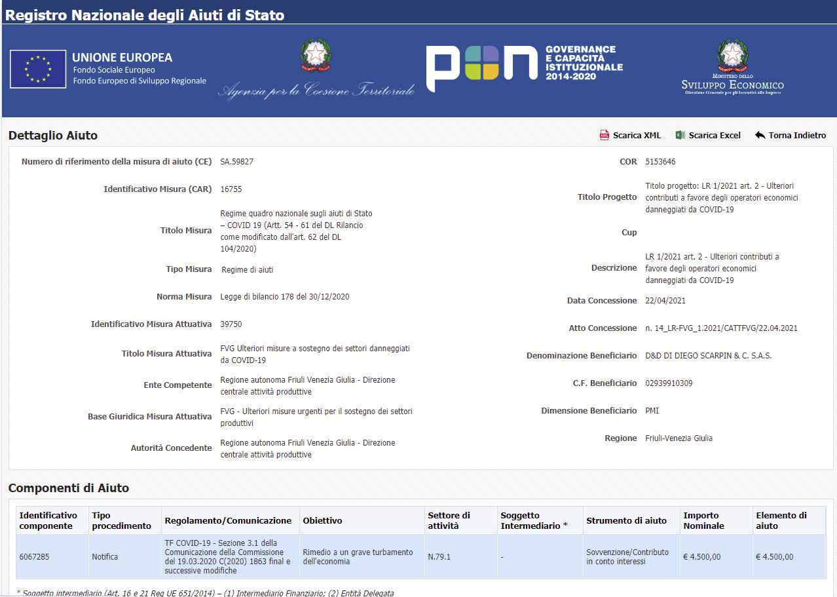Image resolution: width=837 pixels, height=597 pixels.
Task: Select the Soggetto Intermediario column header
Action: point(540,520)
